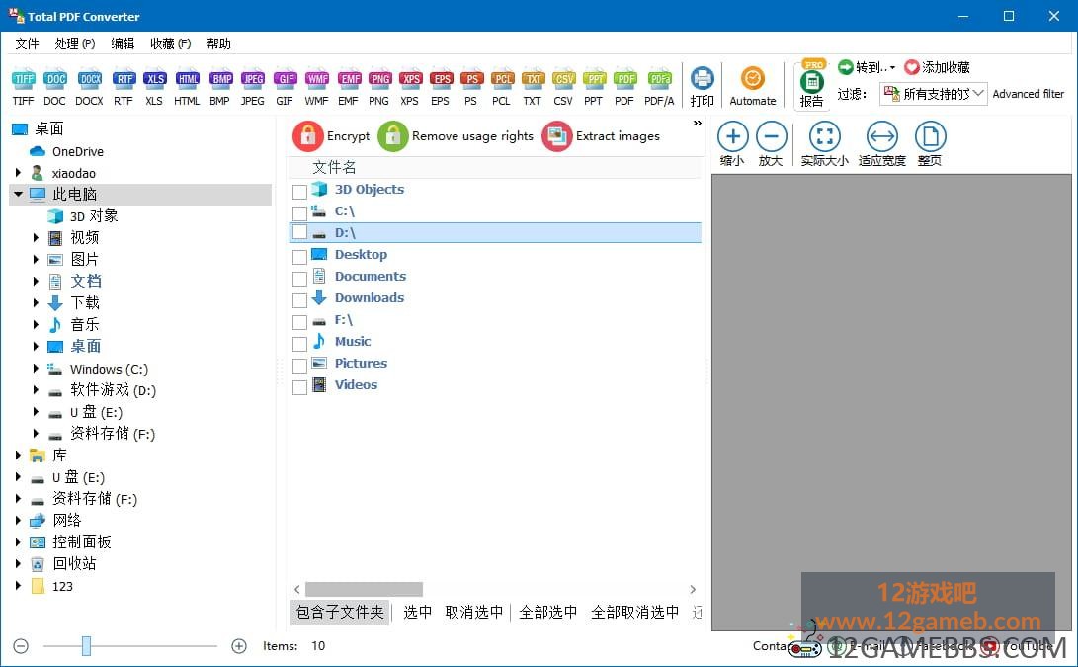Open the 文件 menu
This screenshot has height=667, width=1078.
[28, 43]
